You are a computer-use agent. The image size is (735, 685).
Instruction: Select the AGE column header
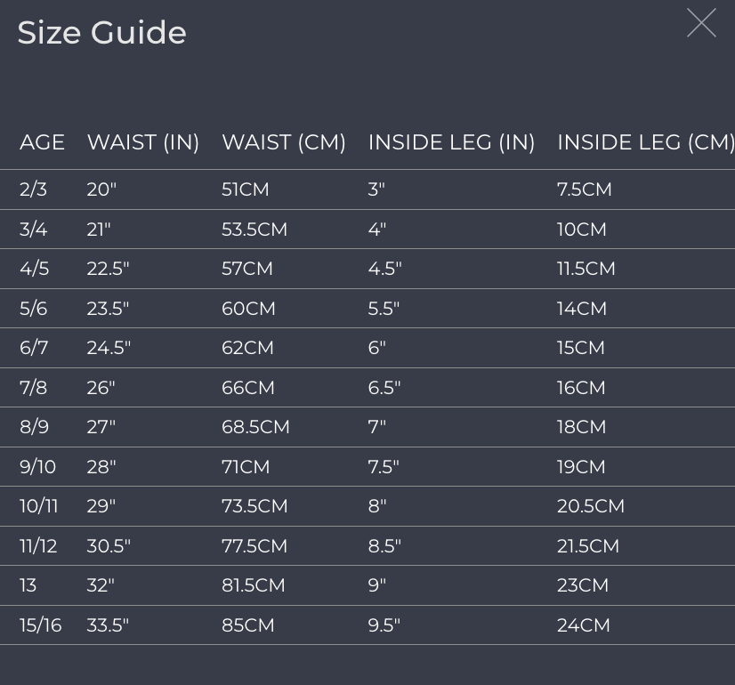(x=42, y=142)
